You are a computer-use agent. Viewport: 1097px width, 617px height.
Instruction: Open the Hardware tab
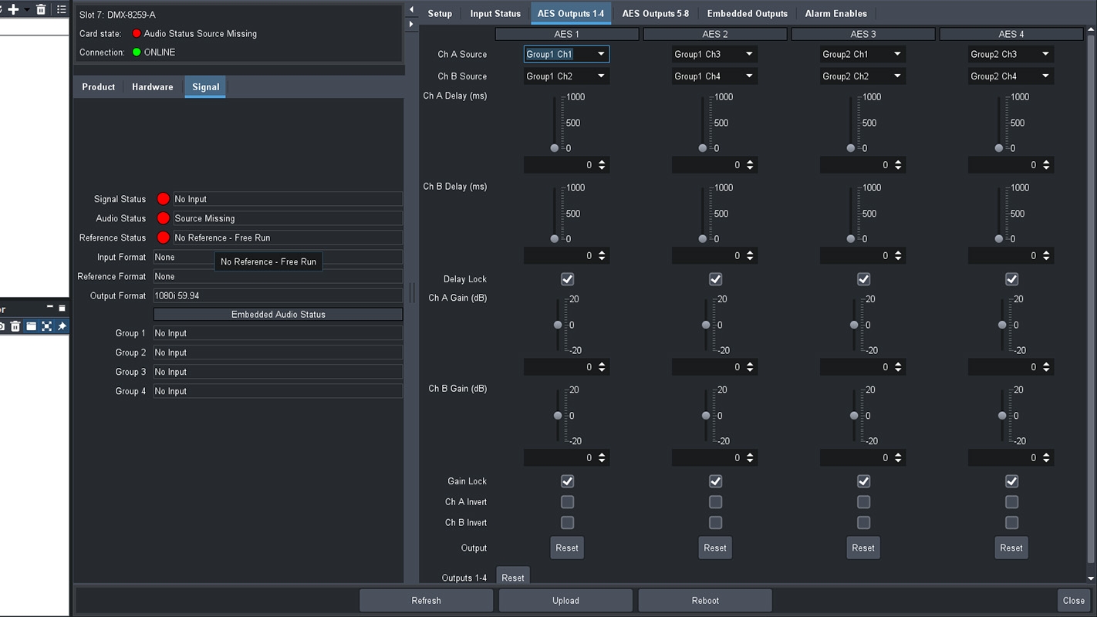pos(152,87)
